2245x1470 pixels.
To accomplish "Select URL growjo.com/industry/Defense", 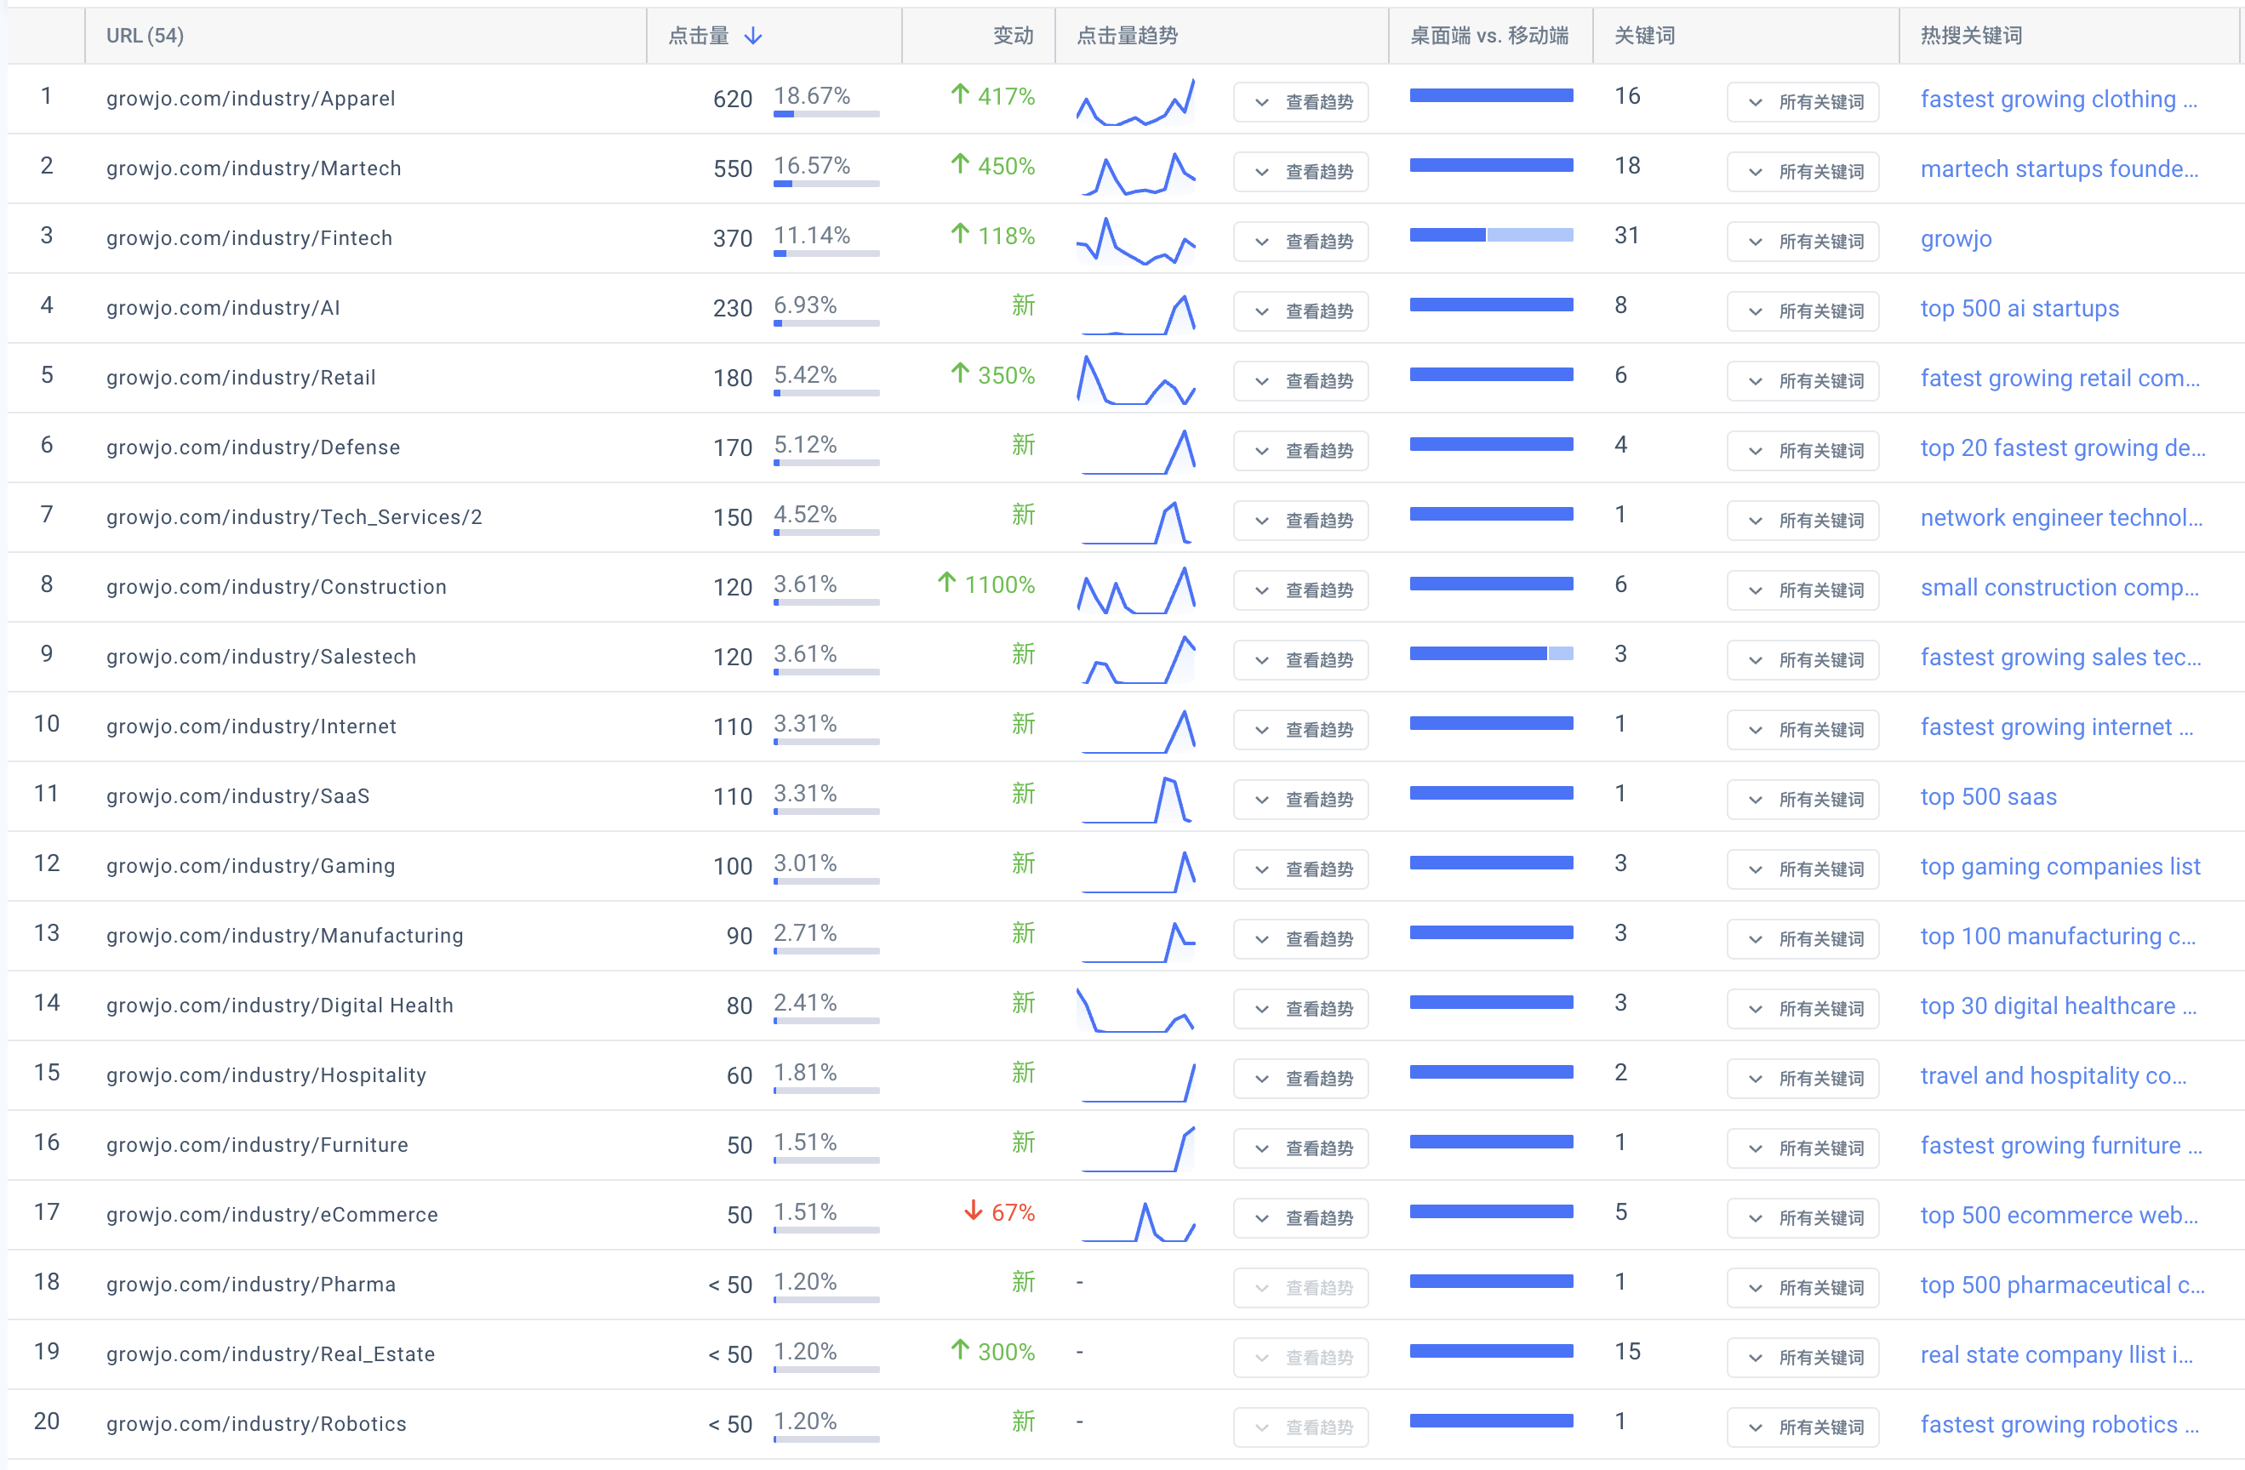I will [253, 447].
